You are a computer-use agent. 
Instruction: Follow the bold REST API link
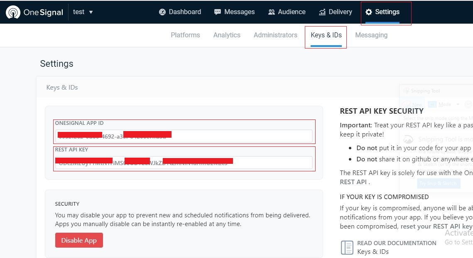pos(353,182)
